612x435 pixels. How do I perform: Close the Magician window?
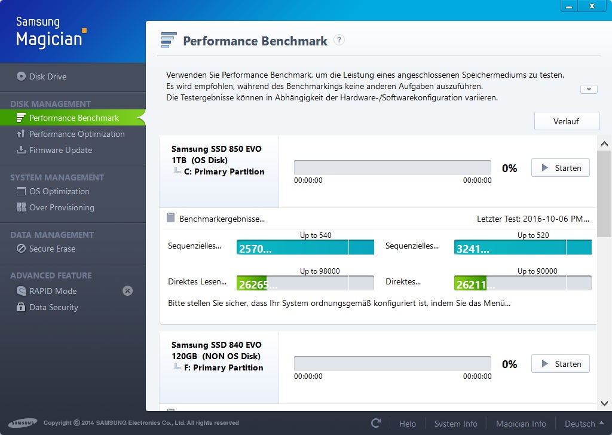point(592,6)
